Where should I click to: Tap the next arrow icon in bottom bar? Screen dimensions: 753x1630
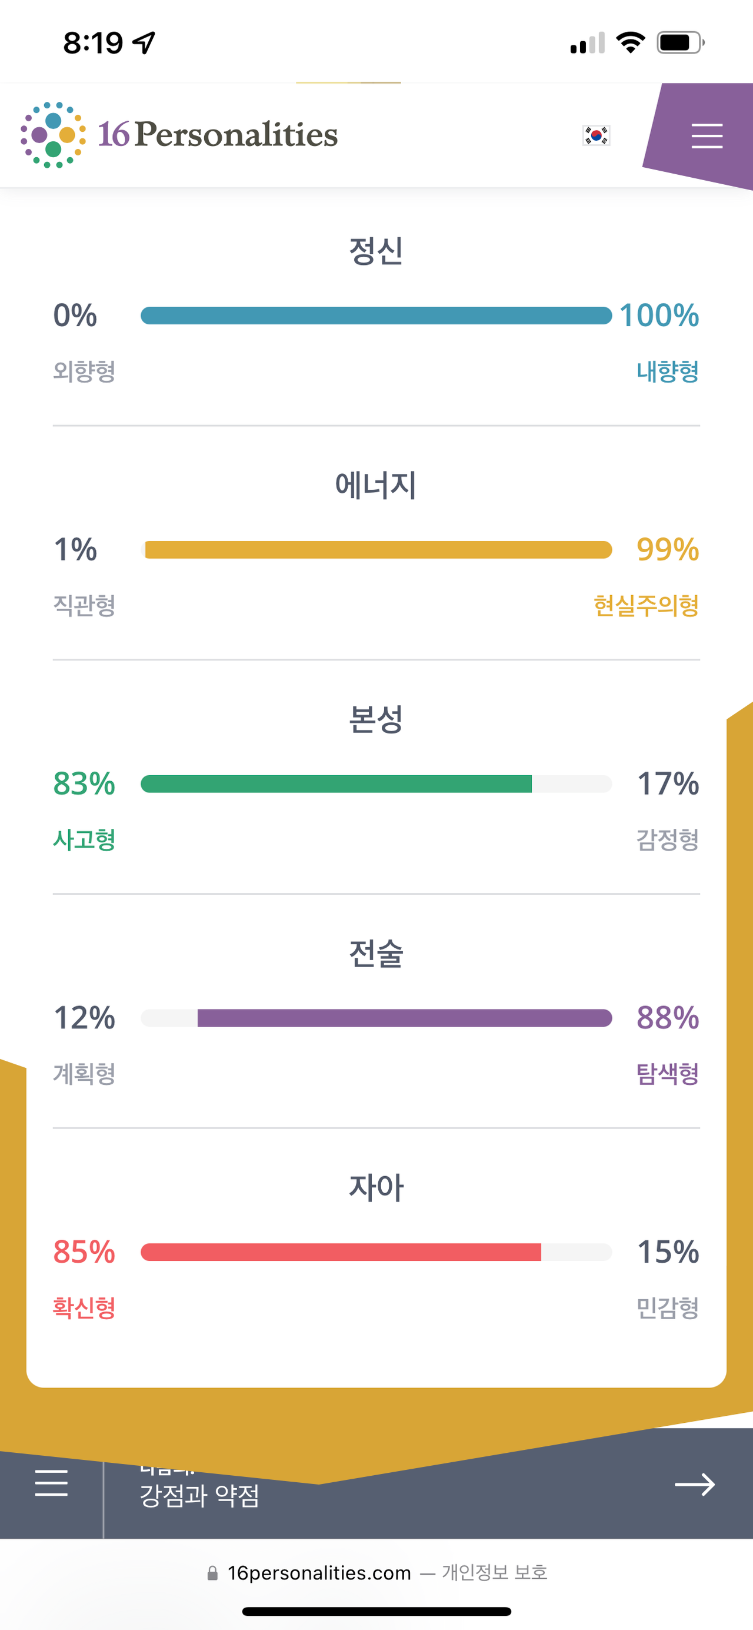(x=694, y=1484)
